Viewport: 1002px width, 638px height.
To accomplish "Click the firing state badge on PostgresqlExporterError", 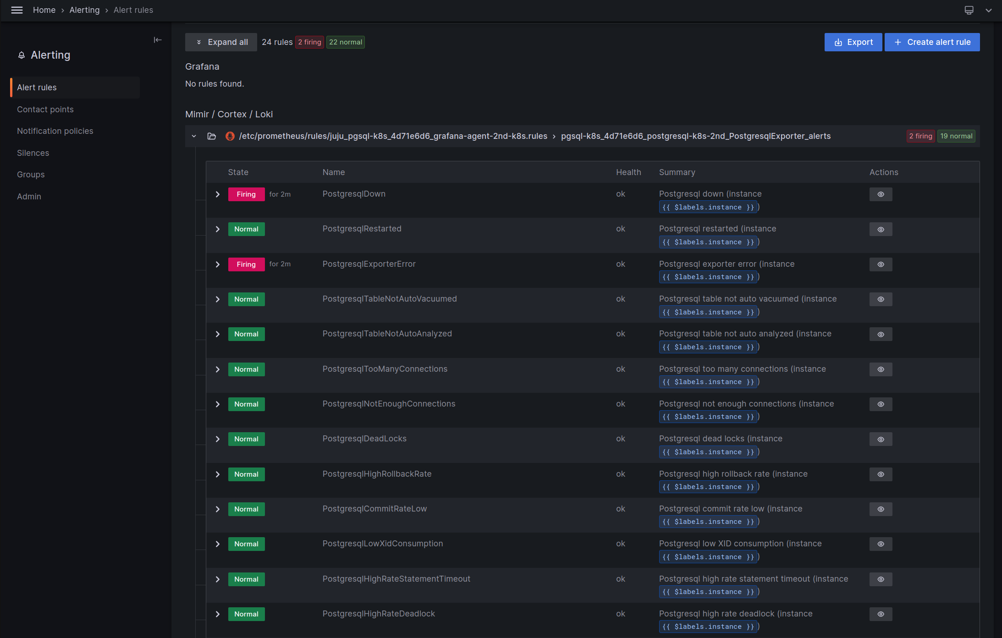I will (246, 264).
